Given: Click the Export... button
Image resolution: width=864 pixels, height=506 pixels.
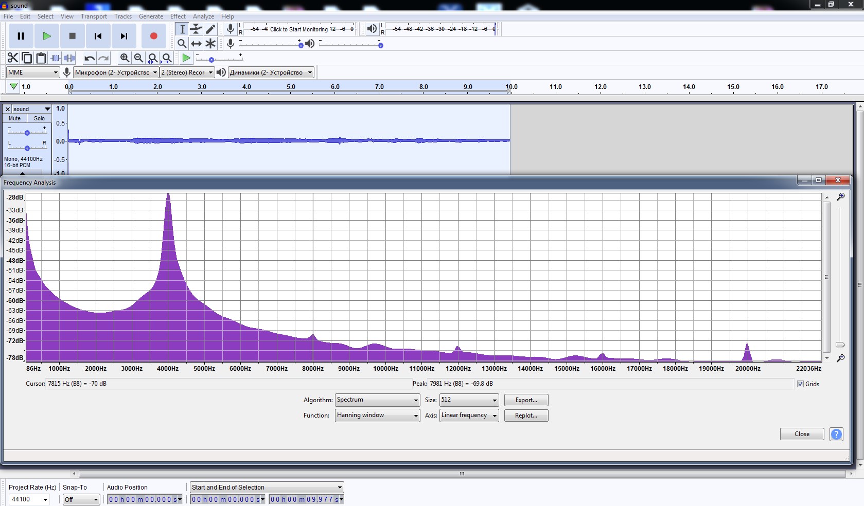Looking at the screenshot, I should (x=526, y=400).
